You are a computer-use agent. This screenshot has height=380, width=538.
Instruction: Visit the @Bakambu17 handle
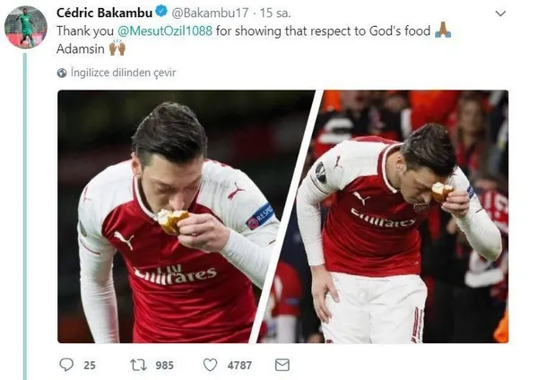[x=205, y=13]
